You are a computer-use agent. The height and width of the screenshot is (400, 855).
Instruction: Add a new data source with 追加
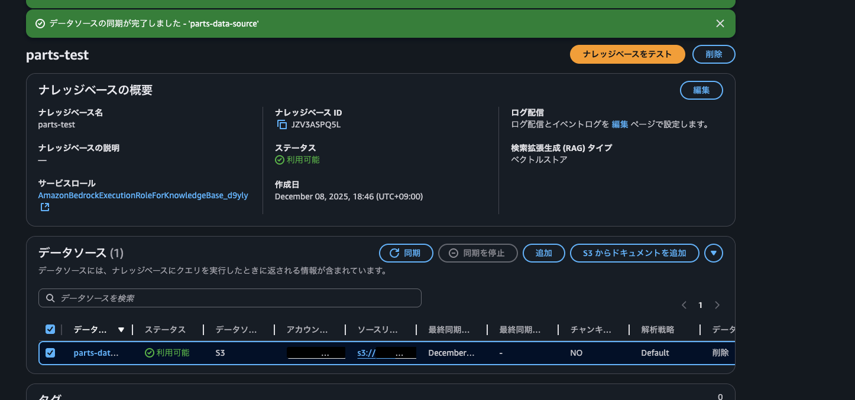point(543,253)
